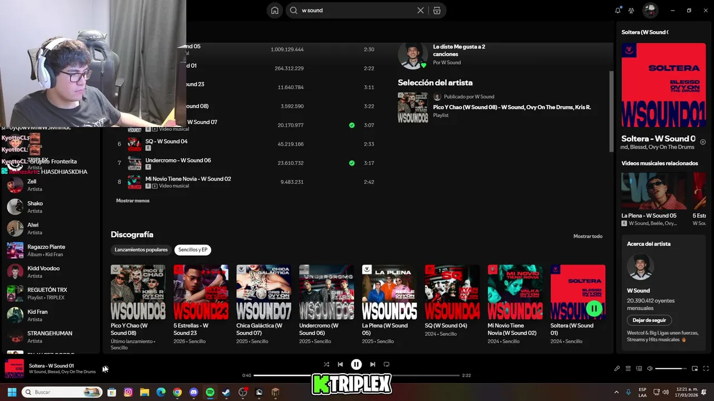714x401 pixels.
Task: Open Discord from the taskbar
Action: (x=194, y=392)
